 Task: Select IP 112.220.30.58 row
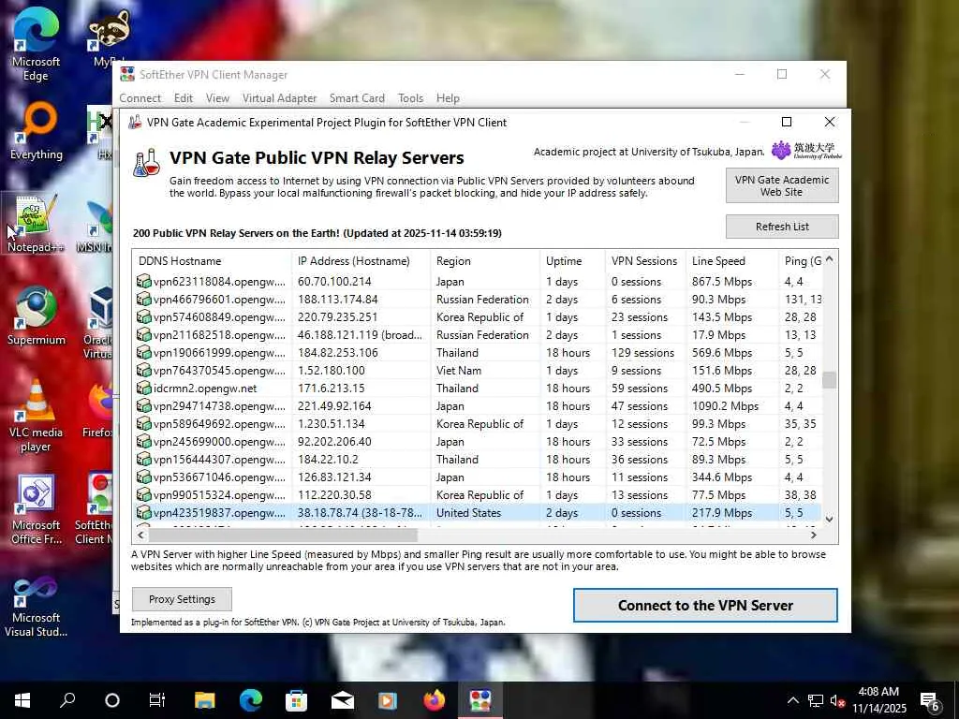[477, 494]
